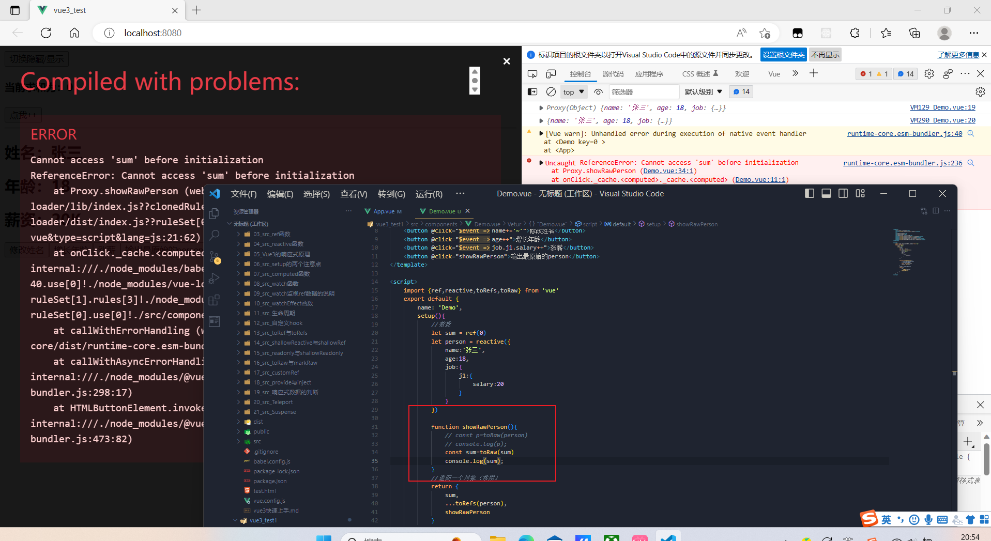
Task: Click the 设置根文件夹 button
Action: coord(784,55)
